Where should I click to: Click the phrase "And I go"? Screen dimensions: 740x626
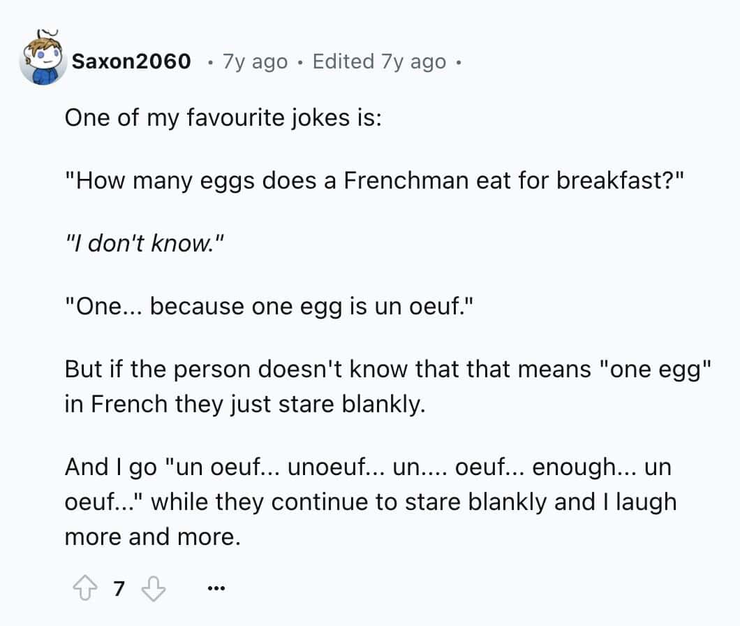[x=111, y=467]
